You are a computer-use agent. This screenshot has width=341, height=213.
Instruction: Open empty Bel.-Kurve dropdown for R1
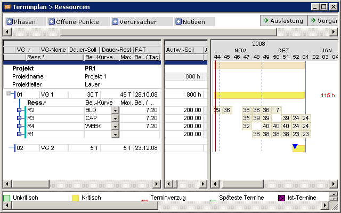tap(115, 134)
